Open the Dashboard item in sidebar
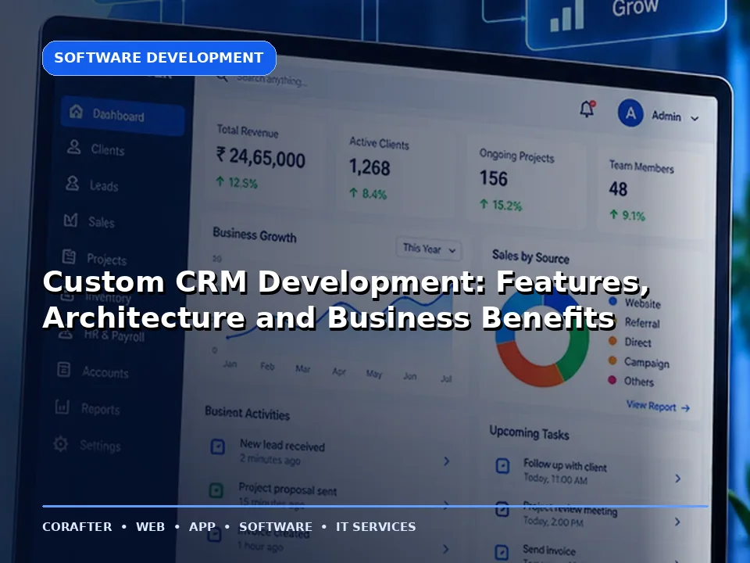 [x=123, y=116]
